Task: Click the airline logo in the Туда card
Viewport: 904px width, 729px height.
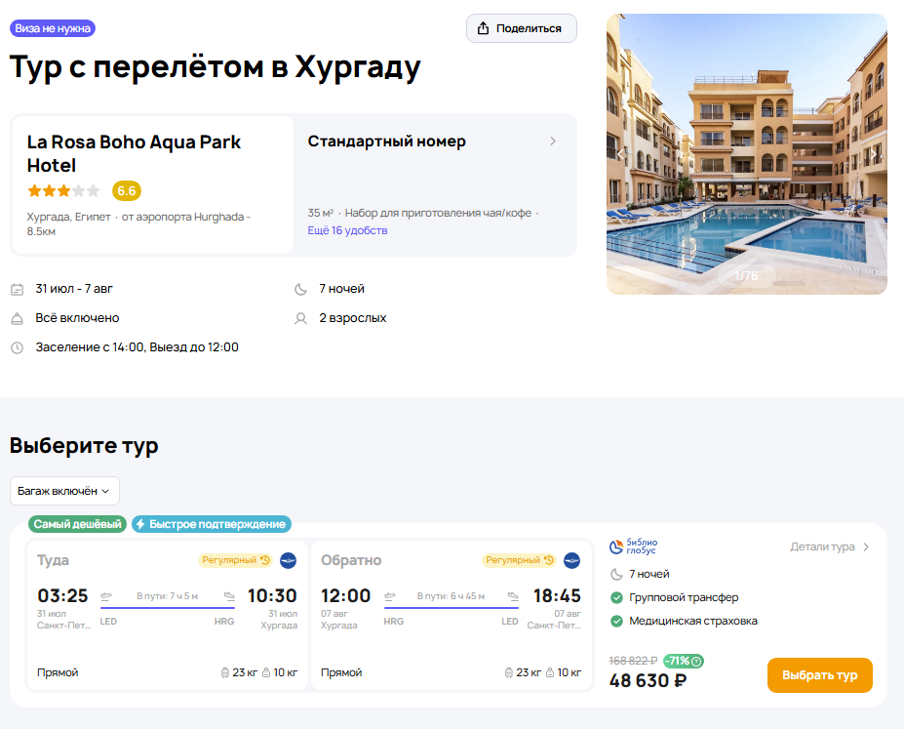Action: (x=288, y=560)
